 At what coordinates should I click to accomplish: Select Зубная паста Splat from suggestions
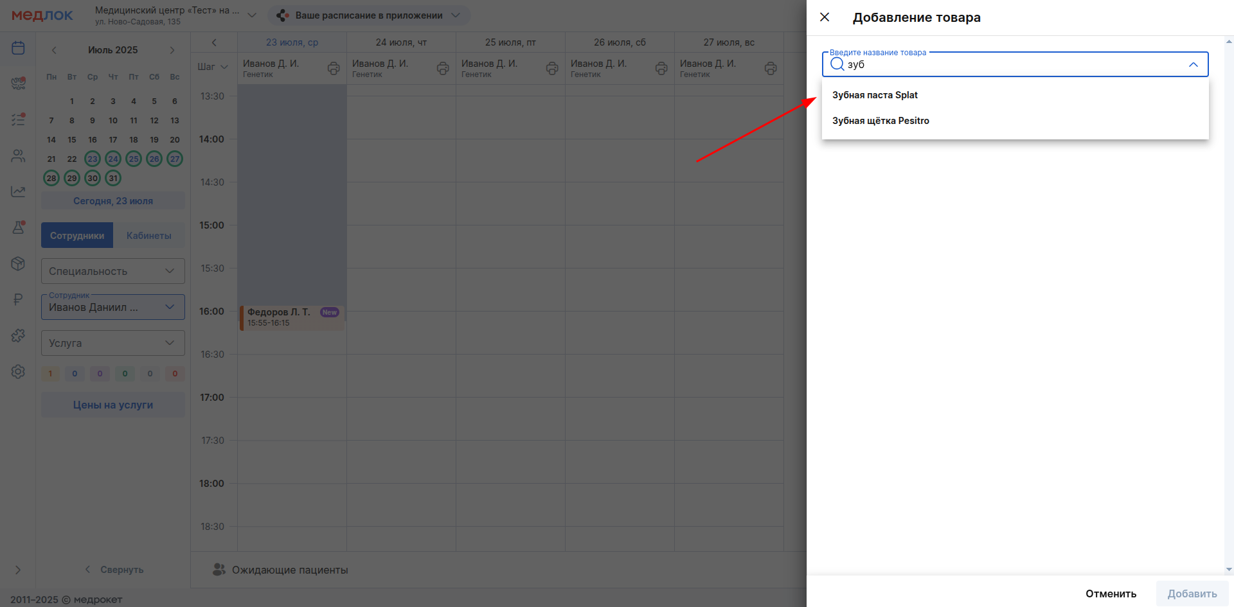pyautogui.click(x=1015, y=95)
